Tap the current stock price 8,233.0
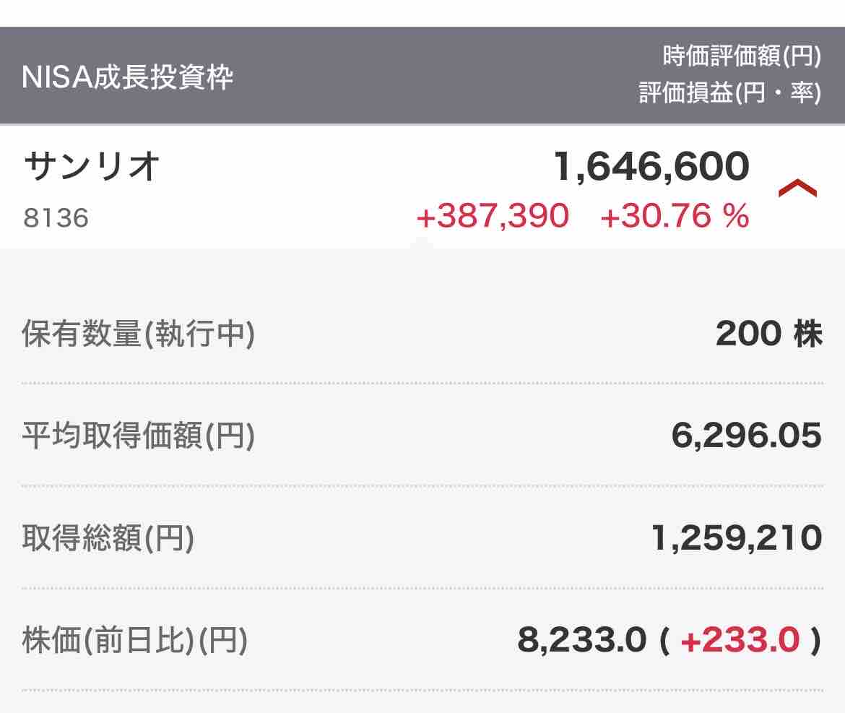845x713 pixels. tap(581, 641)
